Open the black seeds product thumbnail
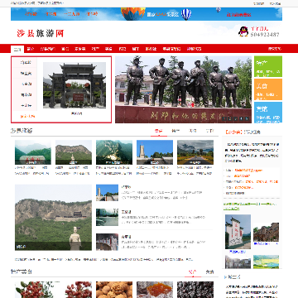Image resolution: width=298 pixels, height=298 pixels. [195, 290]
